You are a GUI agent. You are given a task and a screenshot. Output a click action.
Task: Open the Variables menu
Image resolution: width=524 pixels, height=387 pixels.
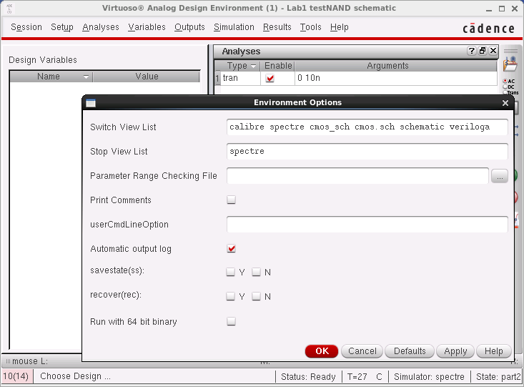(x=147, y=27)
